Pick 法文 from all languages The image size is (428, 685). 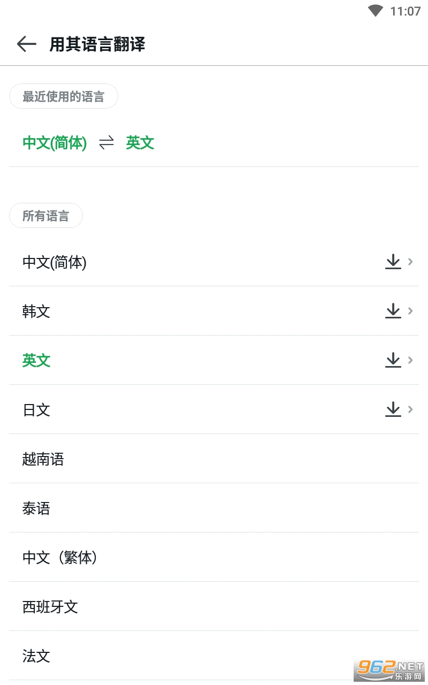pyautogui.click(x=36, y=656)
